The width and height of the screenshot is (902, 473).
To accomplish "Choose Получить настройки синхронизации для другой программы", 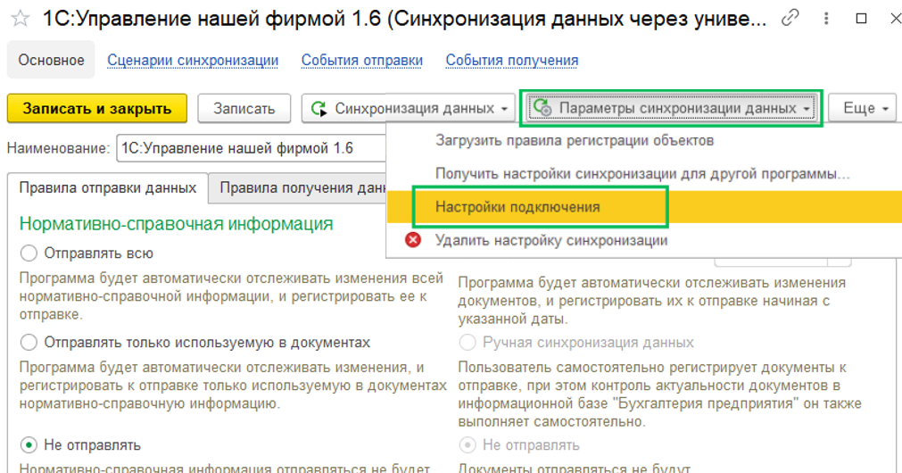I will point(642,174).
